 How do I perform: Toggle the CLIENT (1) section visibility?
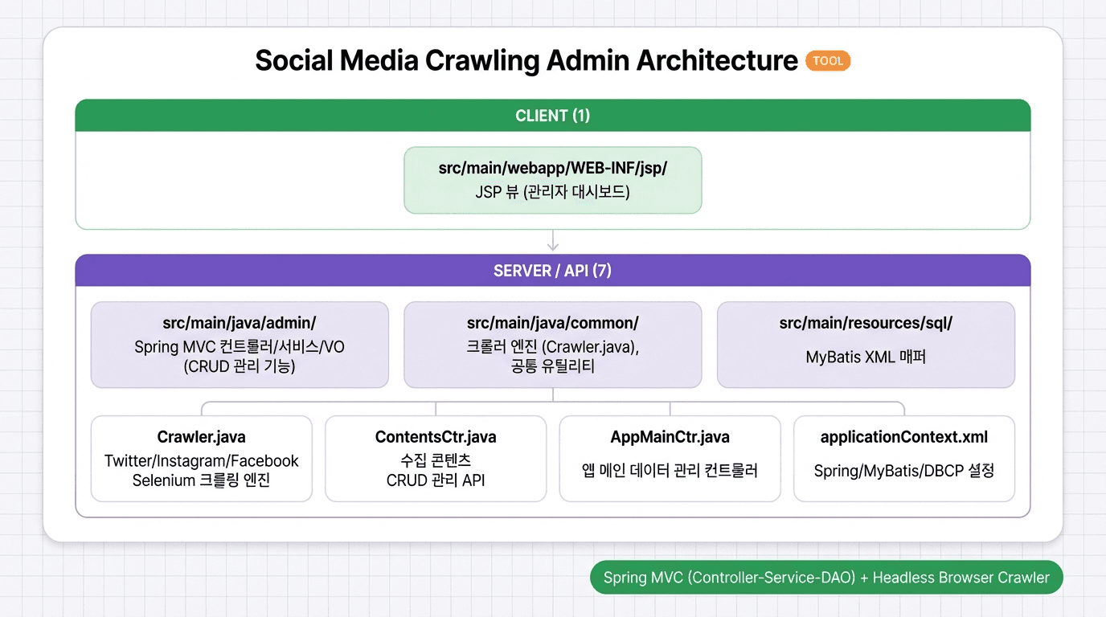tap(552, 115)
